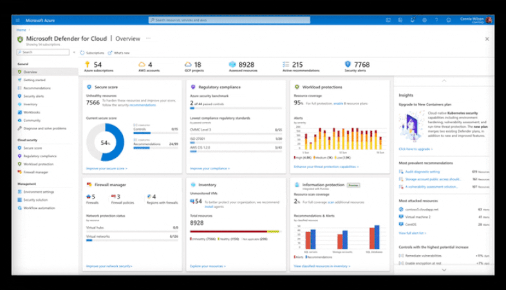
Task: Click the Assessed resources cube icon
Action: [232, 64]
